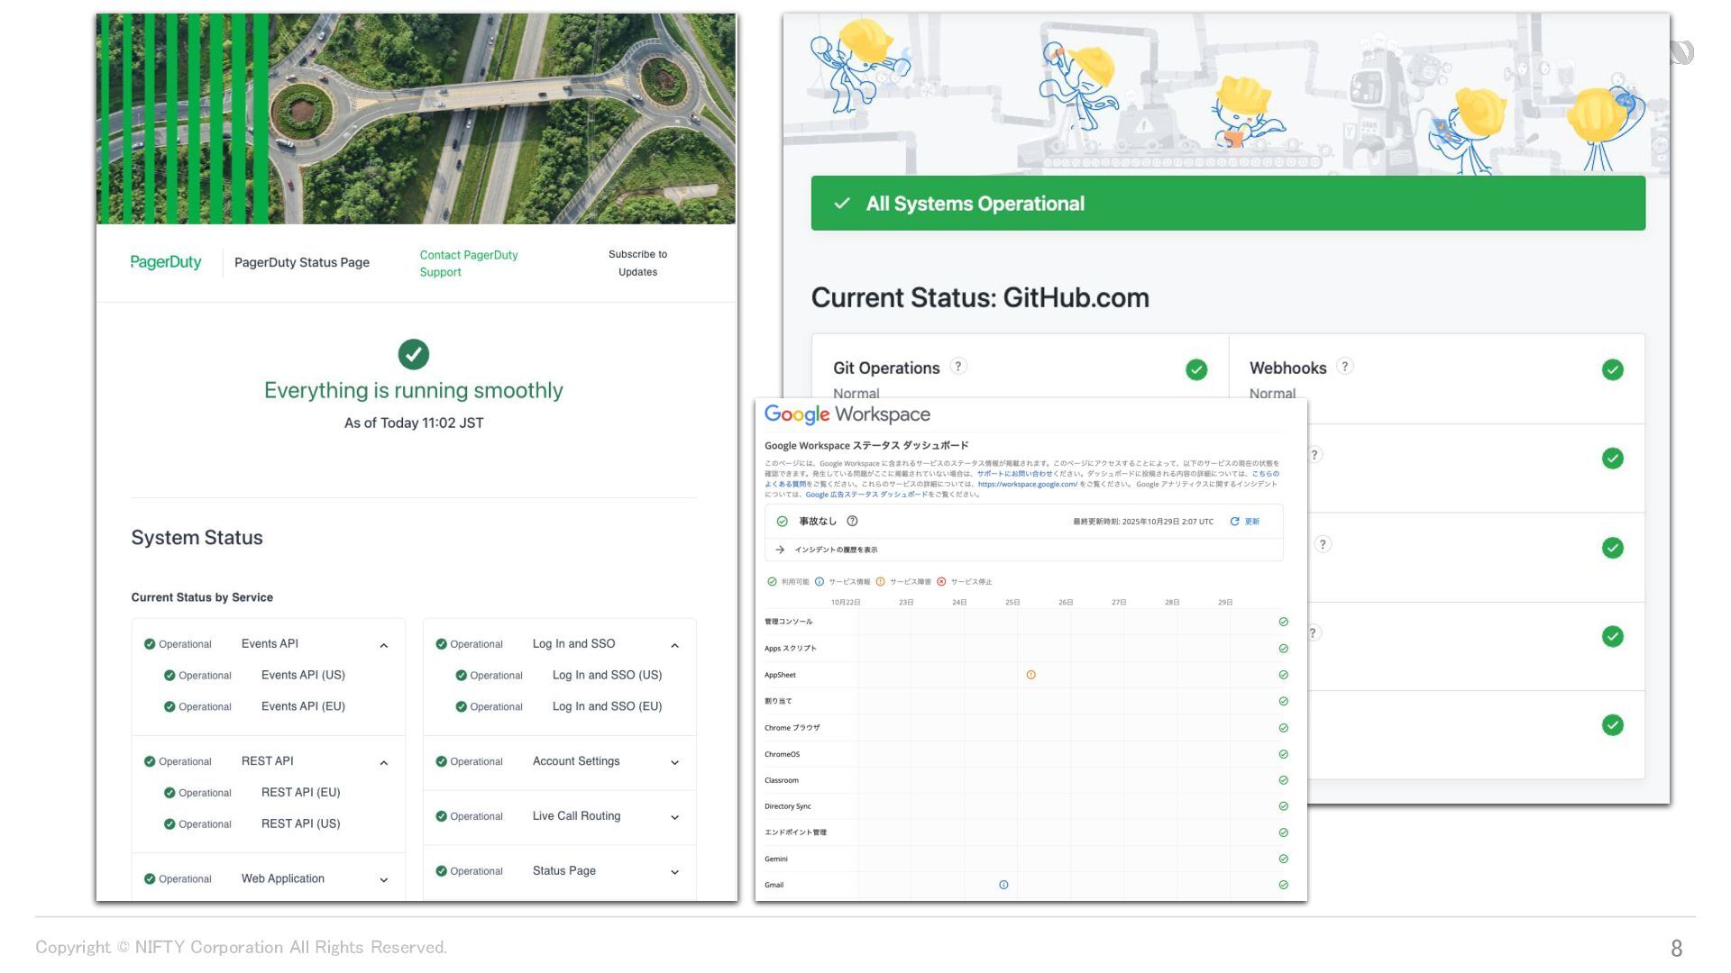
Task: Click the Gmail blue service information icon
Action: [x=1003, y=885]
